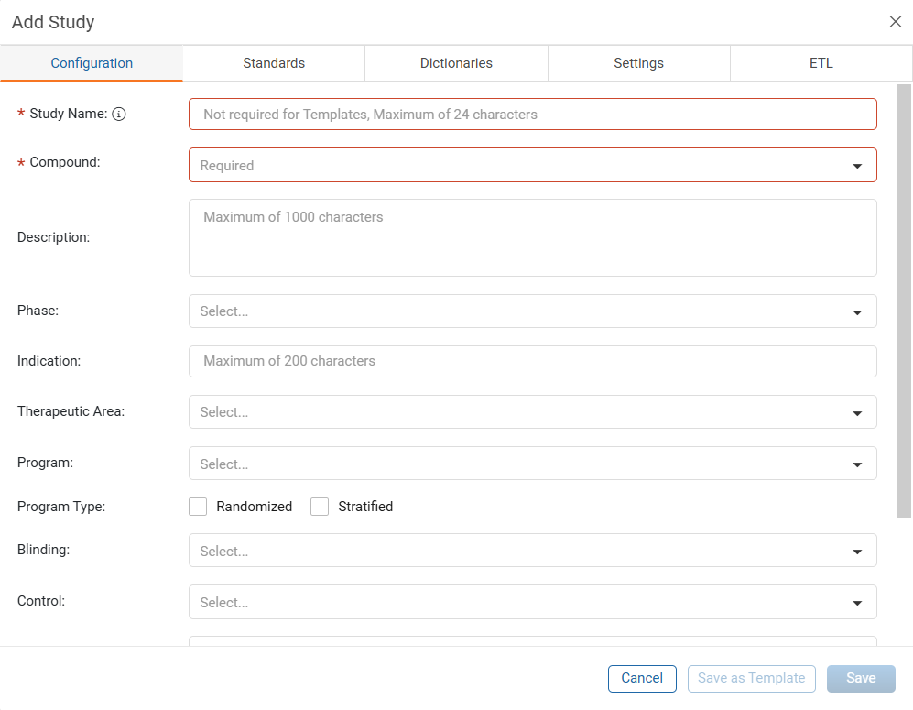Switch to the Standards tab

point(274,63)
